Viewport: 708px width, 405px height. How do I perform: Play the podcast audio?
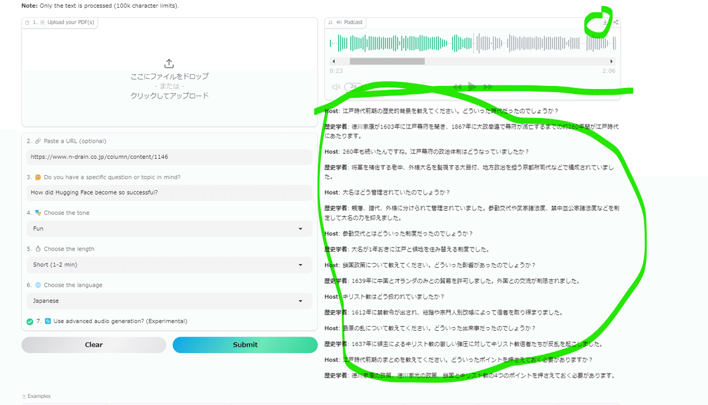pos(472,87)
